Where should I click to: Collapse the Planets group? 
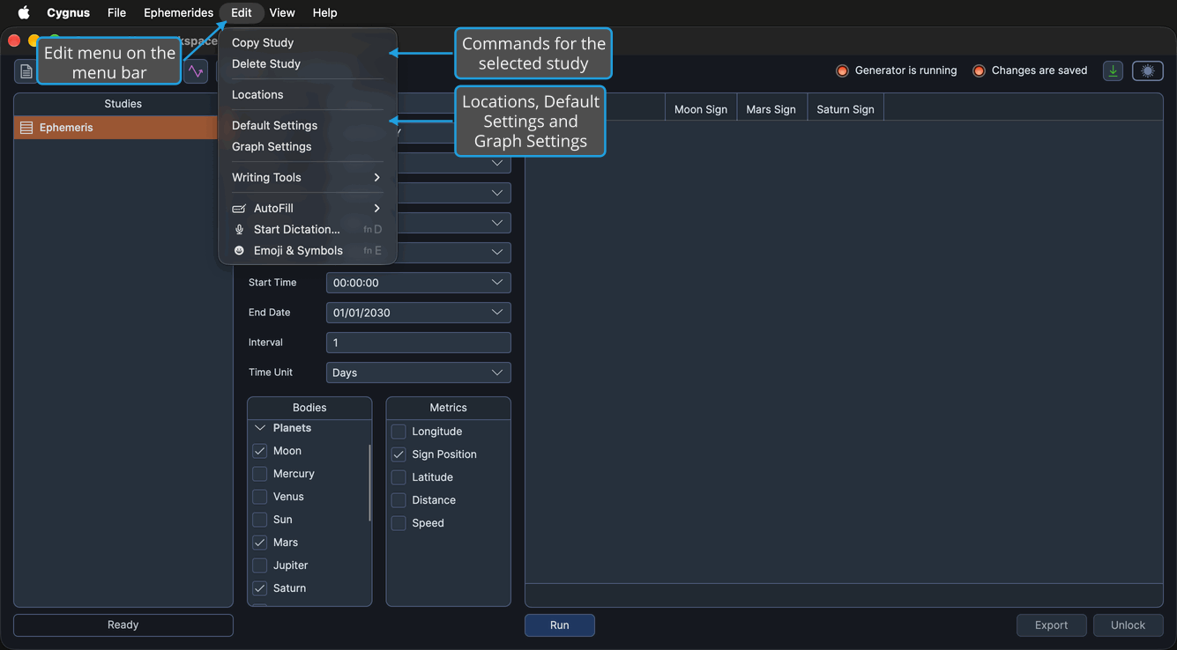(260, 428)
